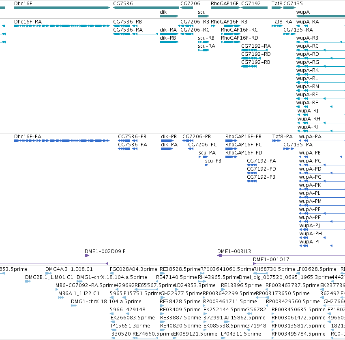Click the wupA-RI transcript label
The width and height of the screenshot is (345, 340).
pos(308,127)
